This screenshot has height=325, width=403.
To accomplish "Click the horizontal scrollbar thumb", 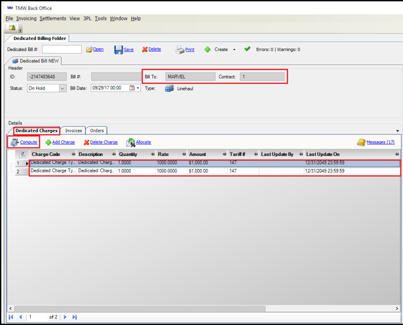I will pos(140,309).
